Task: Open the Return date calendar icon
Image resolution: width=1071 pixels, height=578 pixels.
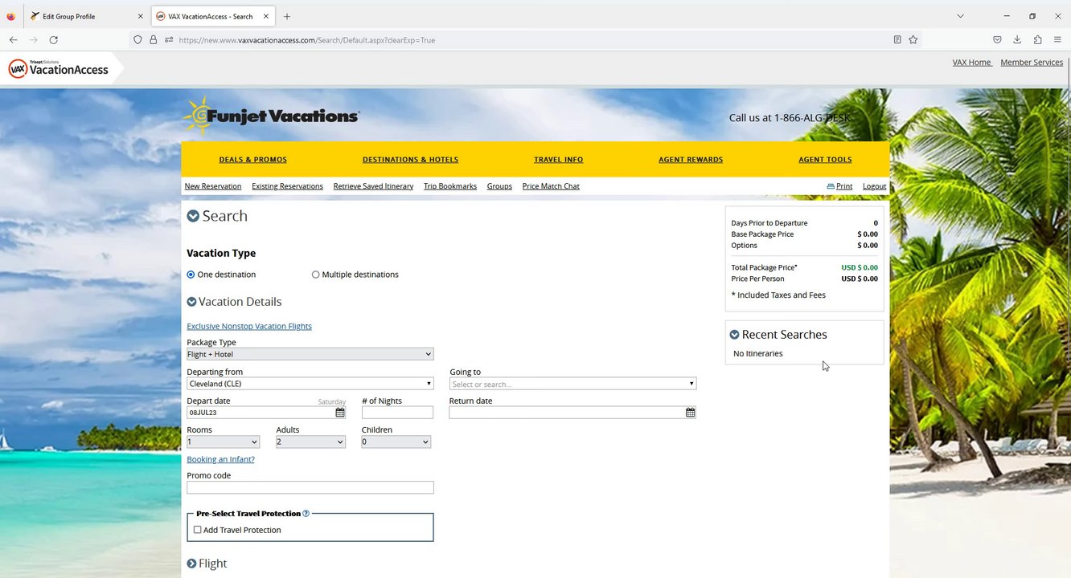Action: pos(691,413)
